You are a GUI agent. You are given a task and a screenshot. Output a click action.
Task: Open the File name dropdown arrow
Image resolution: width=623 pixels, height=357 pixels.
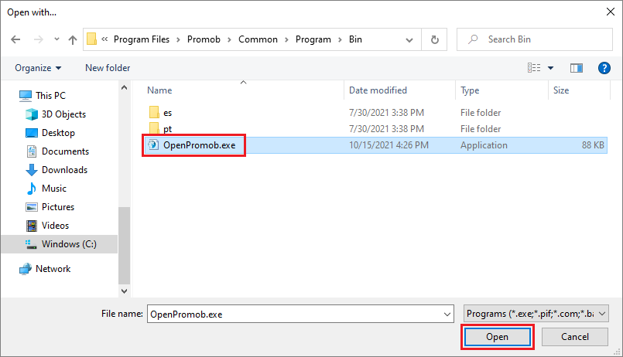point(447,314)
